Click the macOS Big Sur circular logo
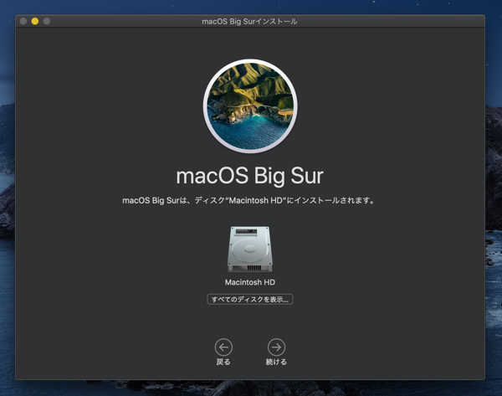The width and height of the screenshot is (502, 396). click(x=250, y=106)
